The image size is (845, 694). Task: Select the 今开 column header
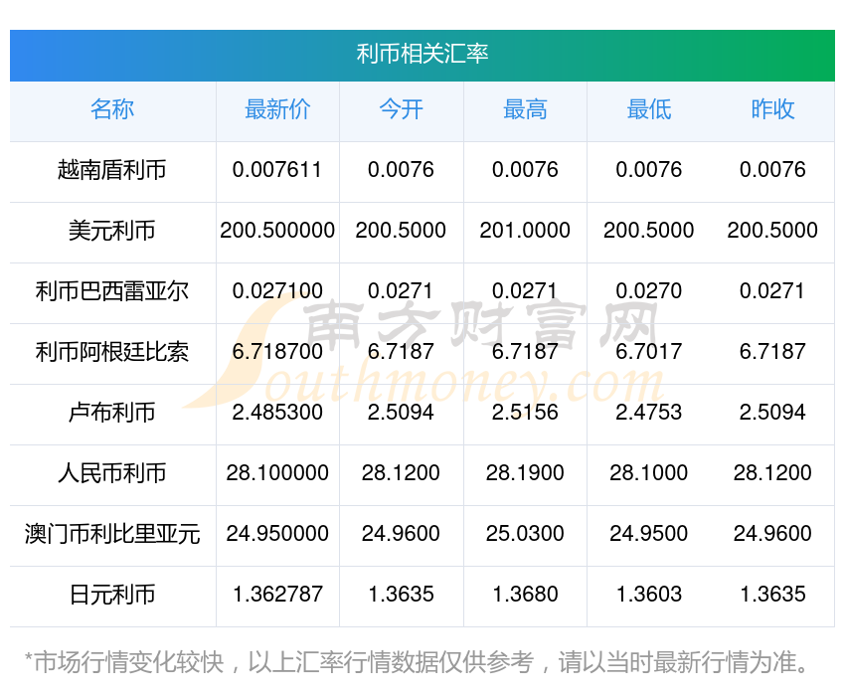(x=401, y=109)
